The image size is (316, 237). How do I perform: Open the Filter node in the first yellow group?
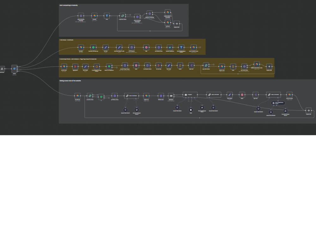(x=181, y=47)
